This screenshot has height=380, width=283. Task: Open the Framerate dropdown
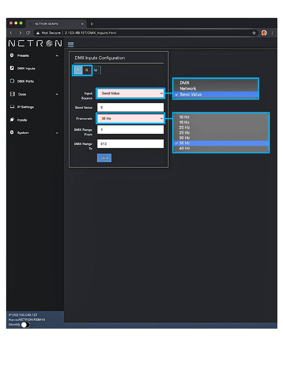(130, 119)
